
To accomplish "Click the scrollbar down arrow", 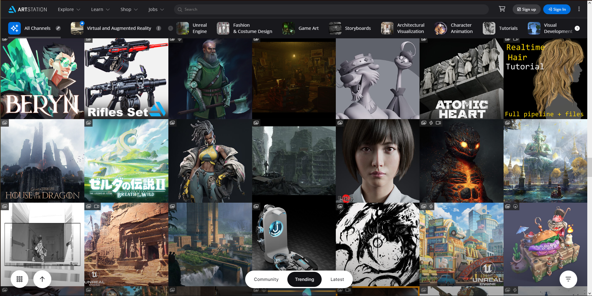I will coord(590,293).
